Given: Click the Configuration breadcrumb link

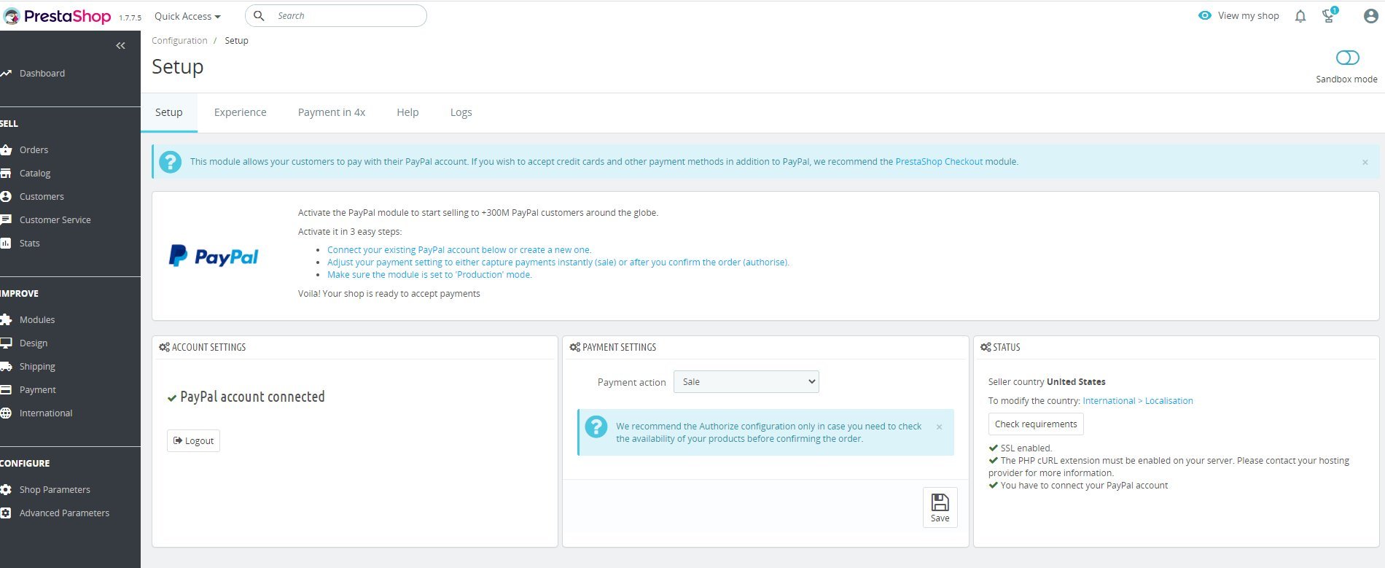Looking at the screenshot, I should (x=179, y=41).
